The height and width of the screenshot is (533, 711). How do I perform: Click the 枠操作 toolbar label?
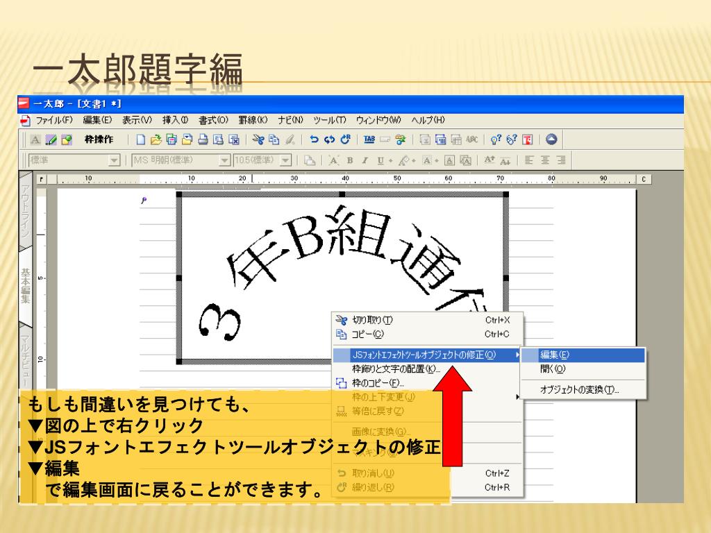pyautogui.click(x=99, y=139)
